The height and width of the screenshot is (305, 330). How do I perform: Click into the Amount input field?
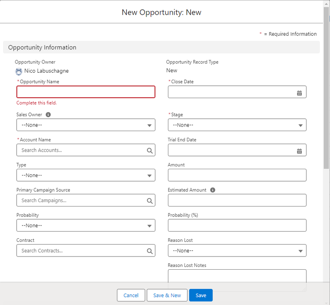coord(237,175)
